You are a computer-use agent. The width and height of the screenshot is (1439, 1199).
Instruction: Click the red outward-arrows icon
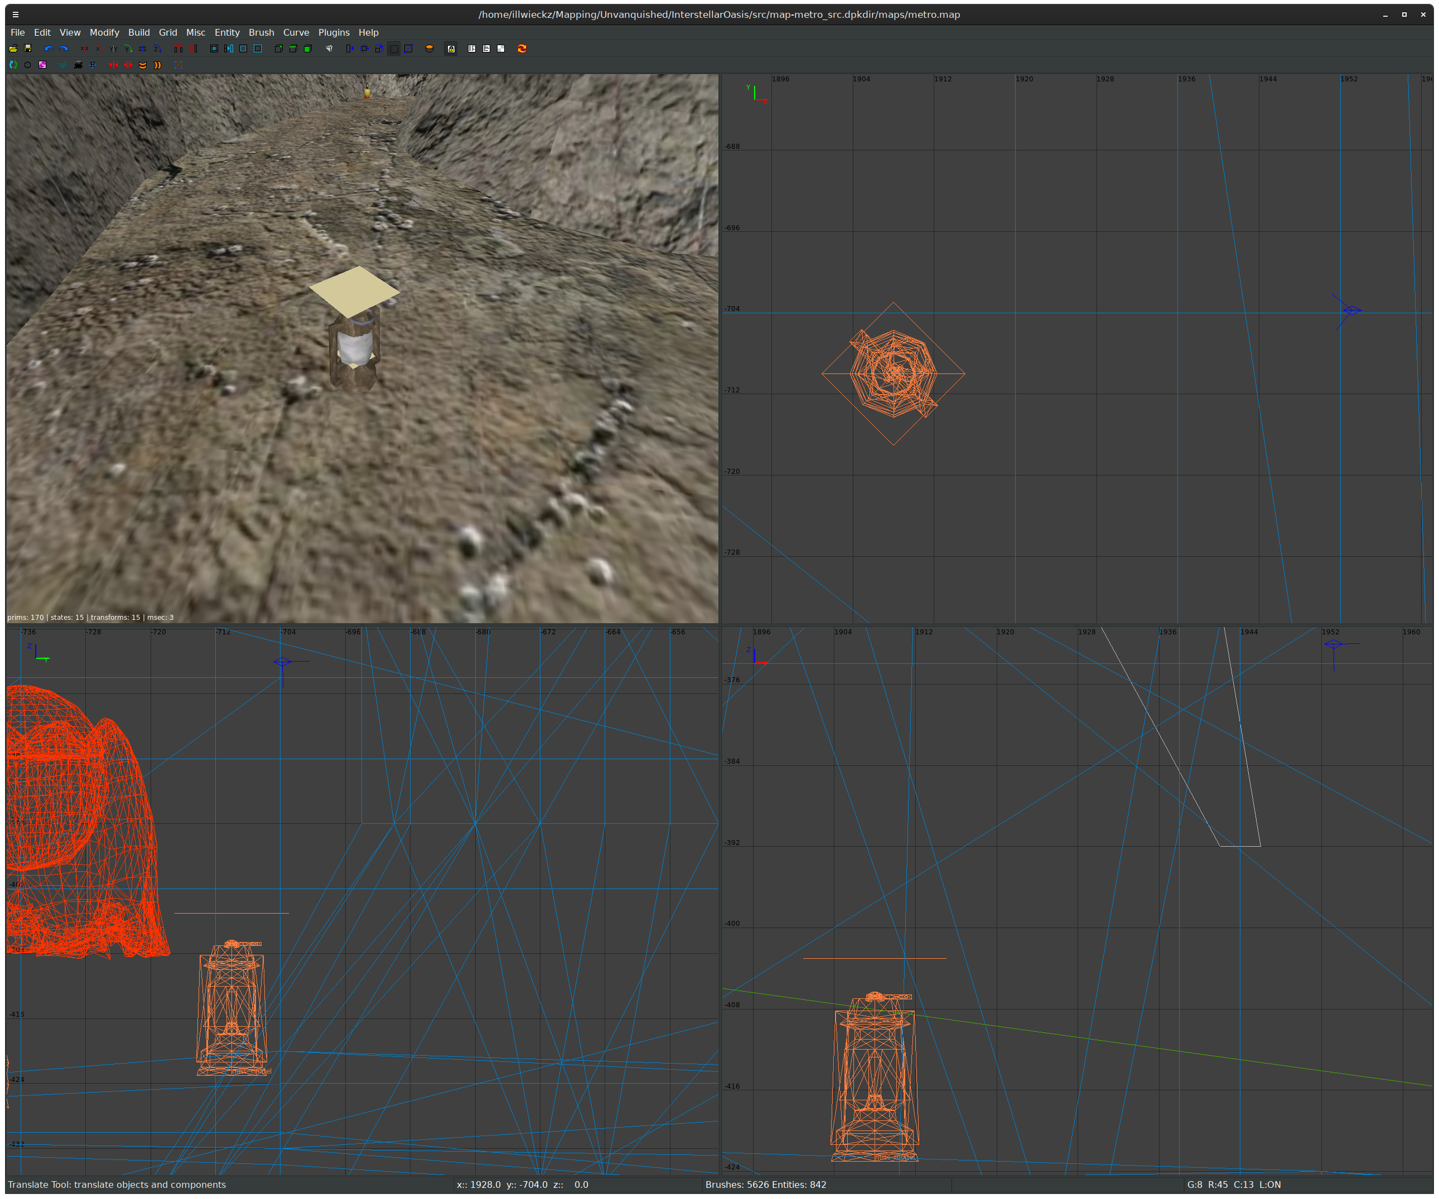(x=128, y=65)
